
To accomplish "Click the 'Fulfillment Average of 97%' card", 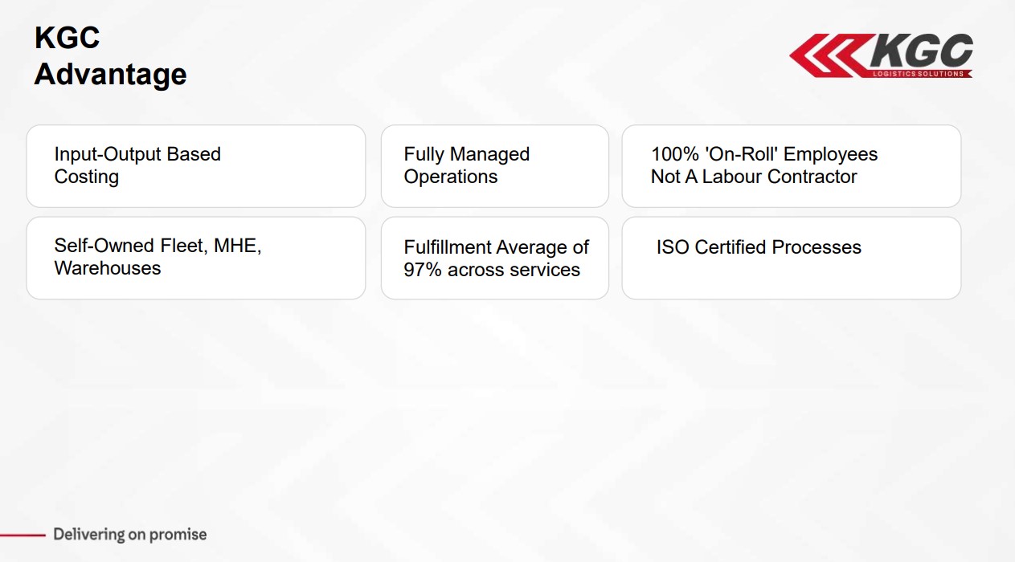I will coord(495,258).
